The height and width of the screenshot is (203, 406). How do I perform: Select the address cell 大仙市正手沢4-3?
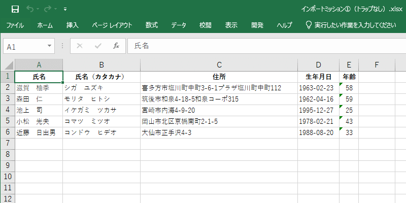tap(219, 132)
